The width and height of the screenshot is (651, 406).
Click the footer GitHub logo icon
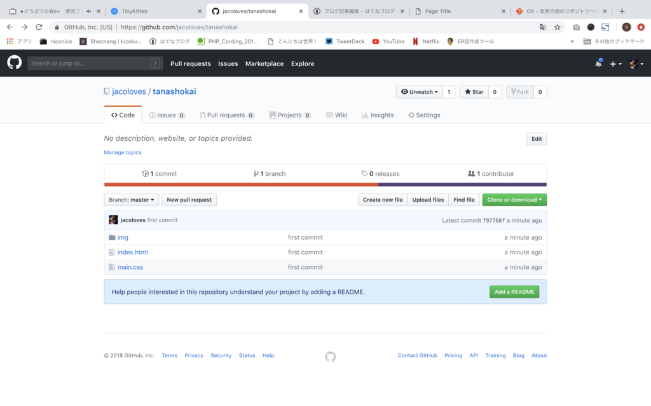(x=331, y=357)
